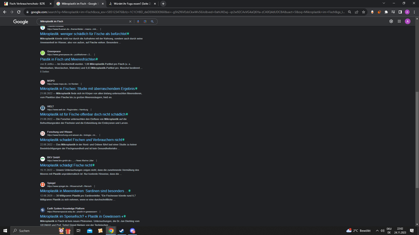Open the media controls in Chrome toolbar

(393, 12)
